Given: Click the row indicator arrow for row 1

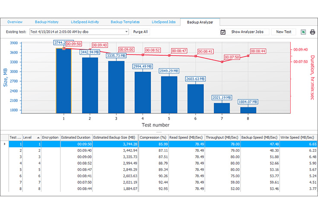Looking at the screenshot, I should pyautogui.click(x=5, y=144).
